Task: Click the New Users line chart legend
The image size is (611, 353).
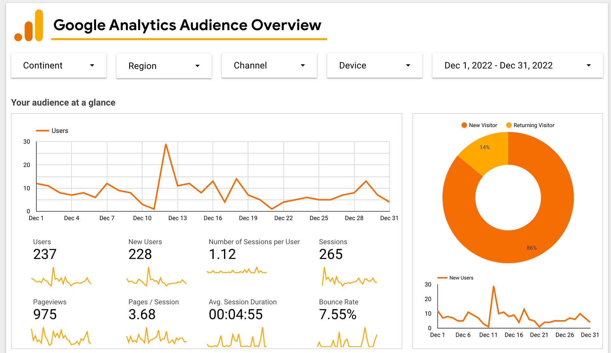Action: coord(456,278)
